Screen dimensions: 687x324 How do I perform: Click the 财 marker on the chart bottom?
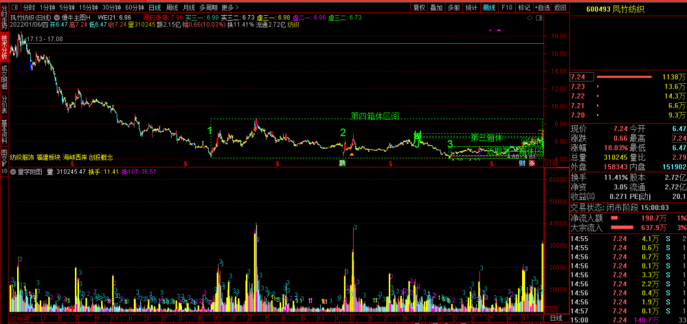coord(522,163)
